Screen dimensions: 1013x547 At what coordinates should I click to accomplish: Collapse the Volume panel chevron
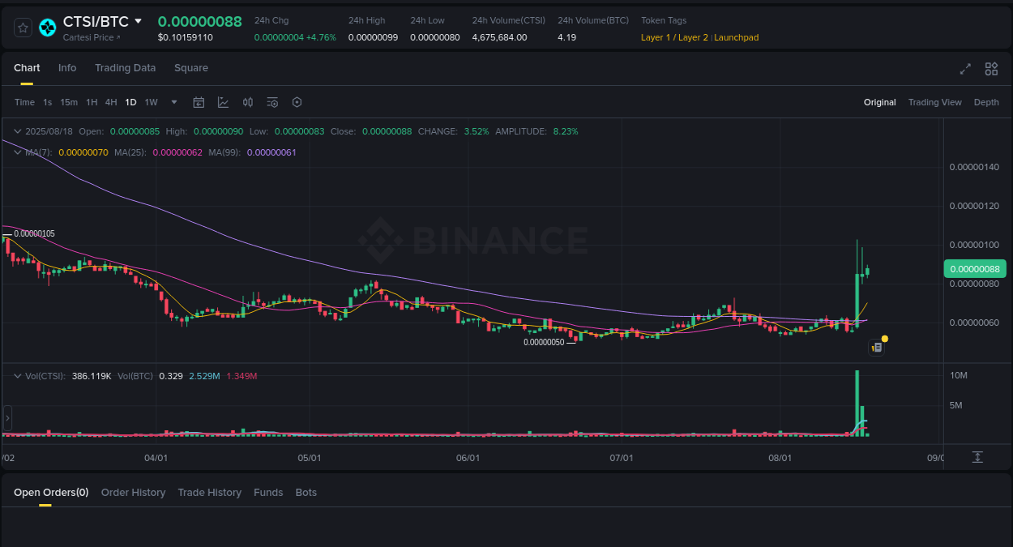[x=16, y=375]
